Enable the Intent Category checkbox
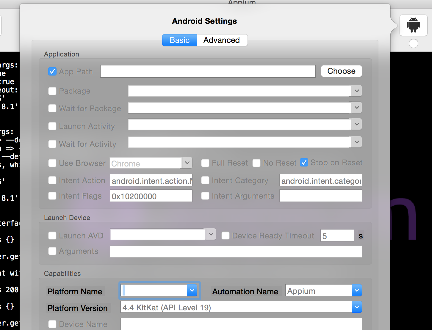Viewport: 432px width, 330px height. [205, 180]
